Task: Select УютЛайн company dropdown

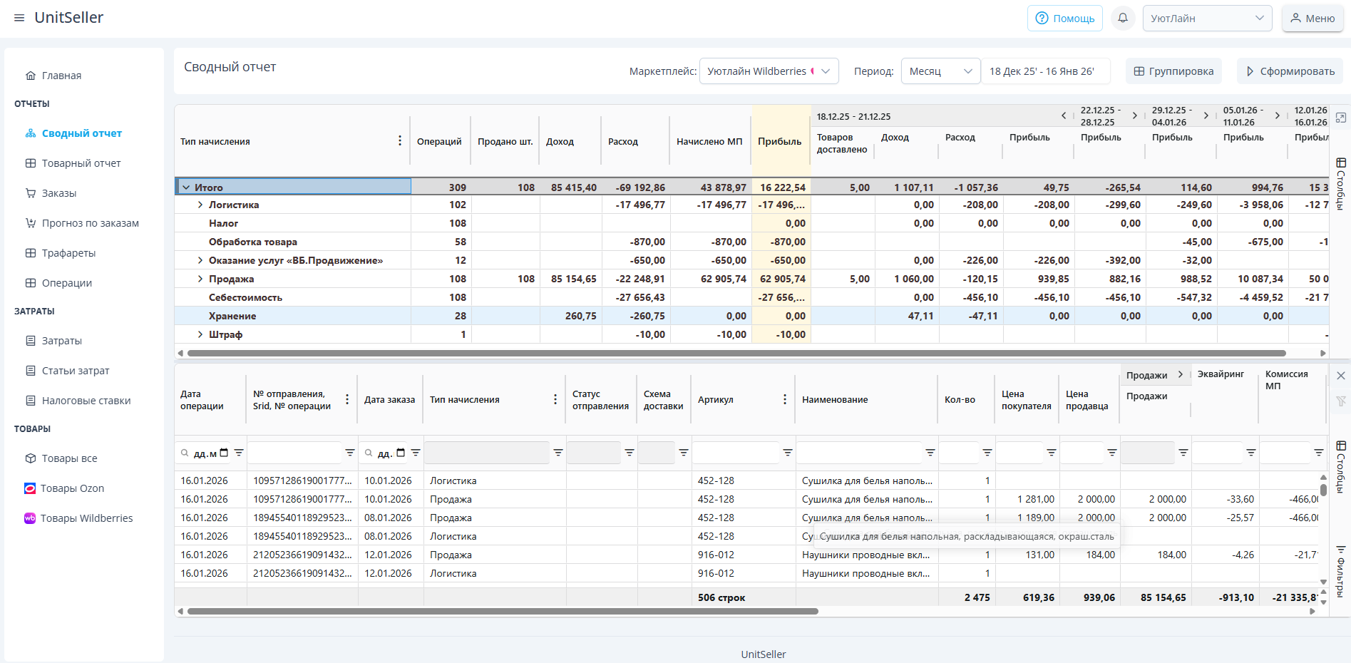Action: click(1206, 18)
